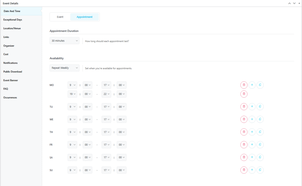Copy Wednesday's availability
302x186 pixels.
pos(260,119)
